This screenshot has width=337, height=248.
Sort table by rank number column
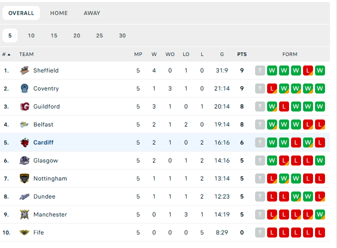[x=6, y=54]
